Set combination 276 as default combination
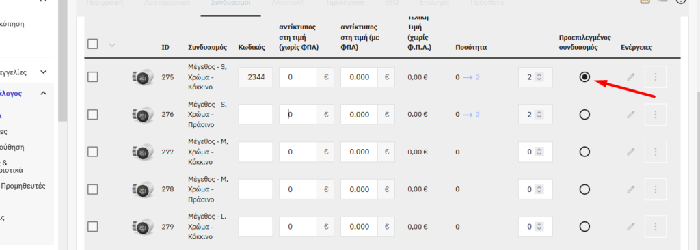The height and width of the screenshot is (250, 700). 584,115
